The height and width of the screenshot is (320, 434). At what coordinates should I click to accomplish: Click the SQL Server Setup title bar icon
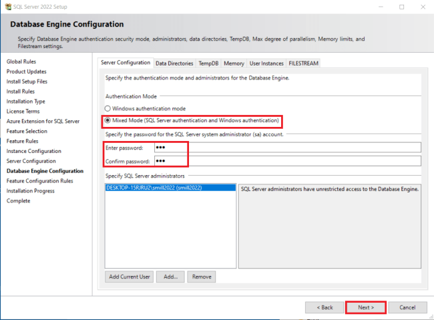[8, 7]
